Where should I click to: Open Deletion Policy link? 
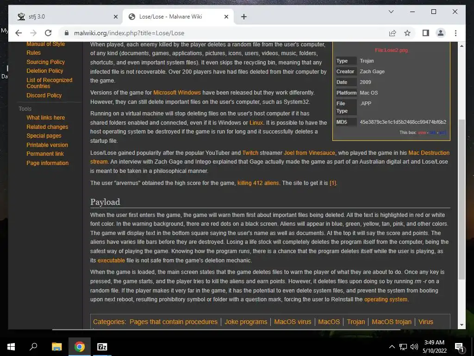click(x=45, y=71)
